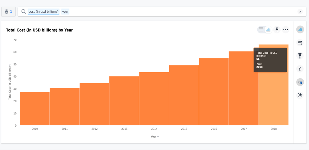309x150 pixels.
Task: Click the 2011 bar
Action: (x=65, y=106)
